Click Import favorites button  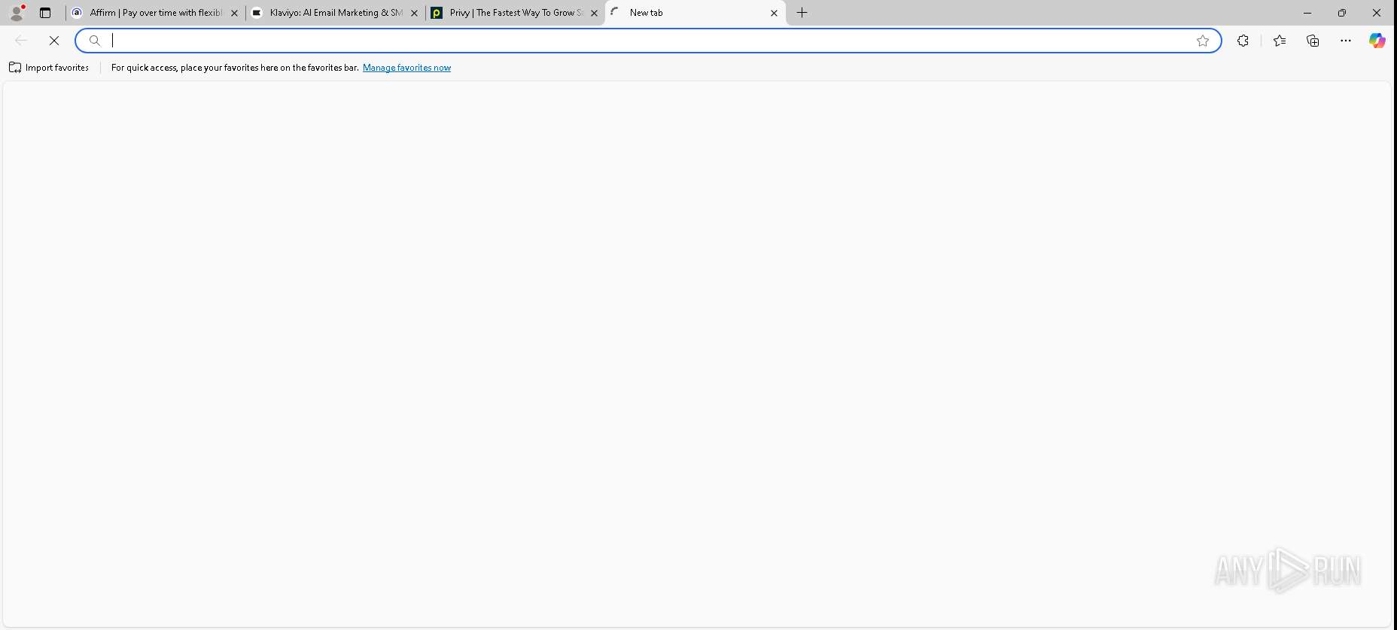tap(49, 68)
